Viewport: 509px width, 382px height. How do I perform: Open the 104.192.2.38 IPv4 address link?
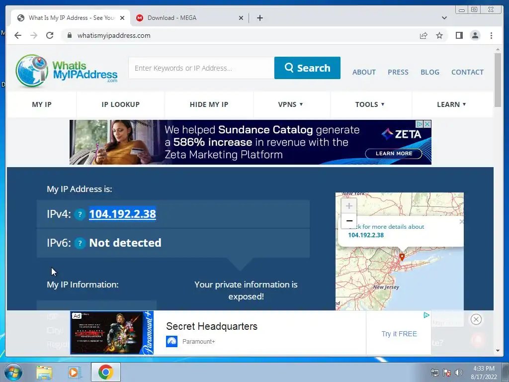tap(122, 214)
